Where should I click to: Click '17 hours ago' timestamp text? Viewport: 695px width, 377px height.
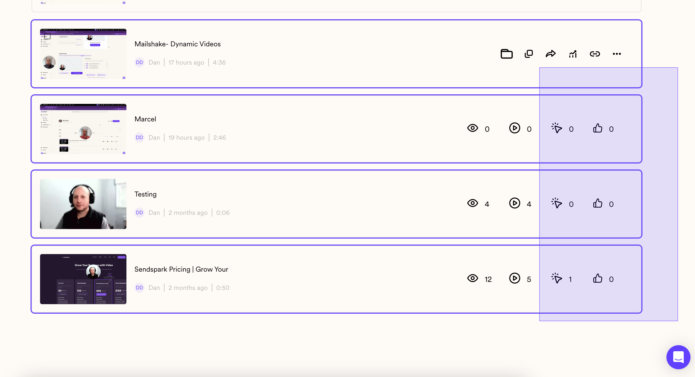click(186, 62)
